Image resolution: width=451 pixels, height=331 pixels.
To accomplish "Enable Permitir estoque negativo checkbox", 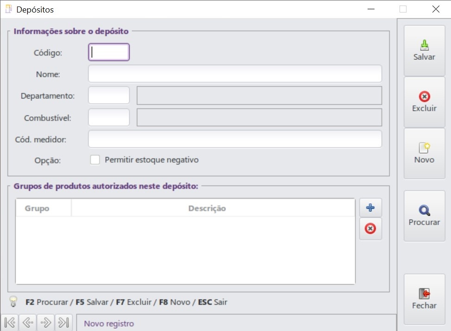I will [x=95, y=160].
